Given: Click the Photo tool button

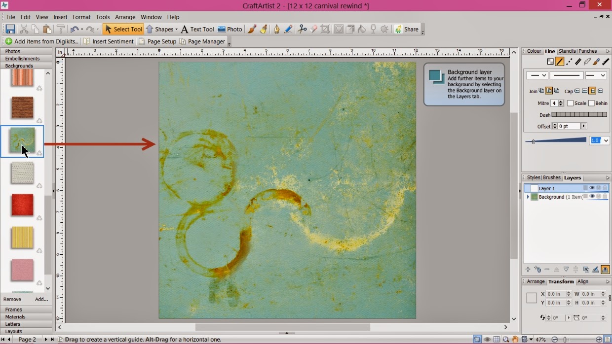Looking at the screenshot, I should pos(230,29).
